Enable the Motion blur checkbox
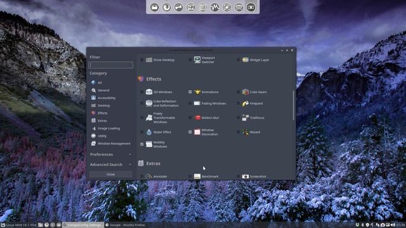This screenshot has height=228, width=406. (190, 118)
